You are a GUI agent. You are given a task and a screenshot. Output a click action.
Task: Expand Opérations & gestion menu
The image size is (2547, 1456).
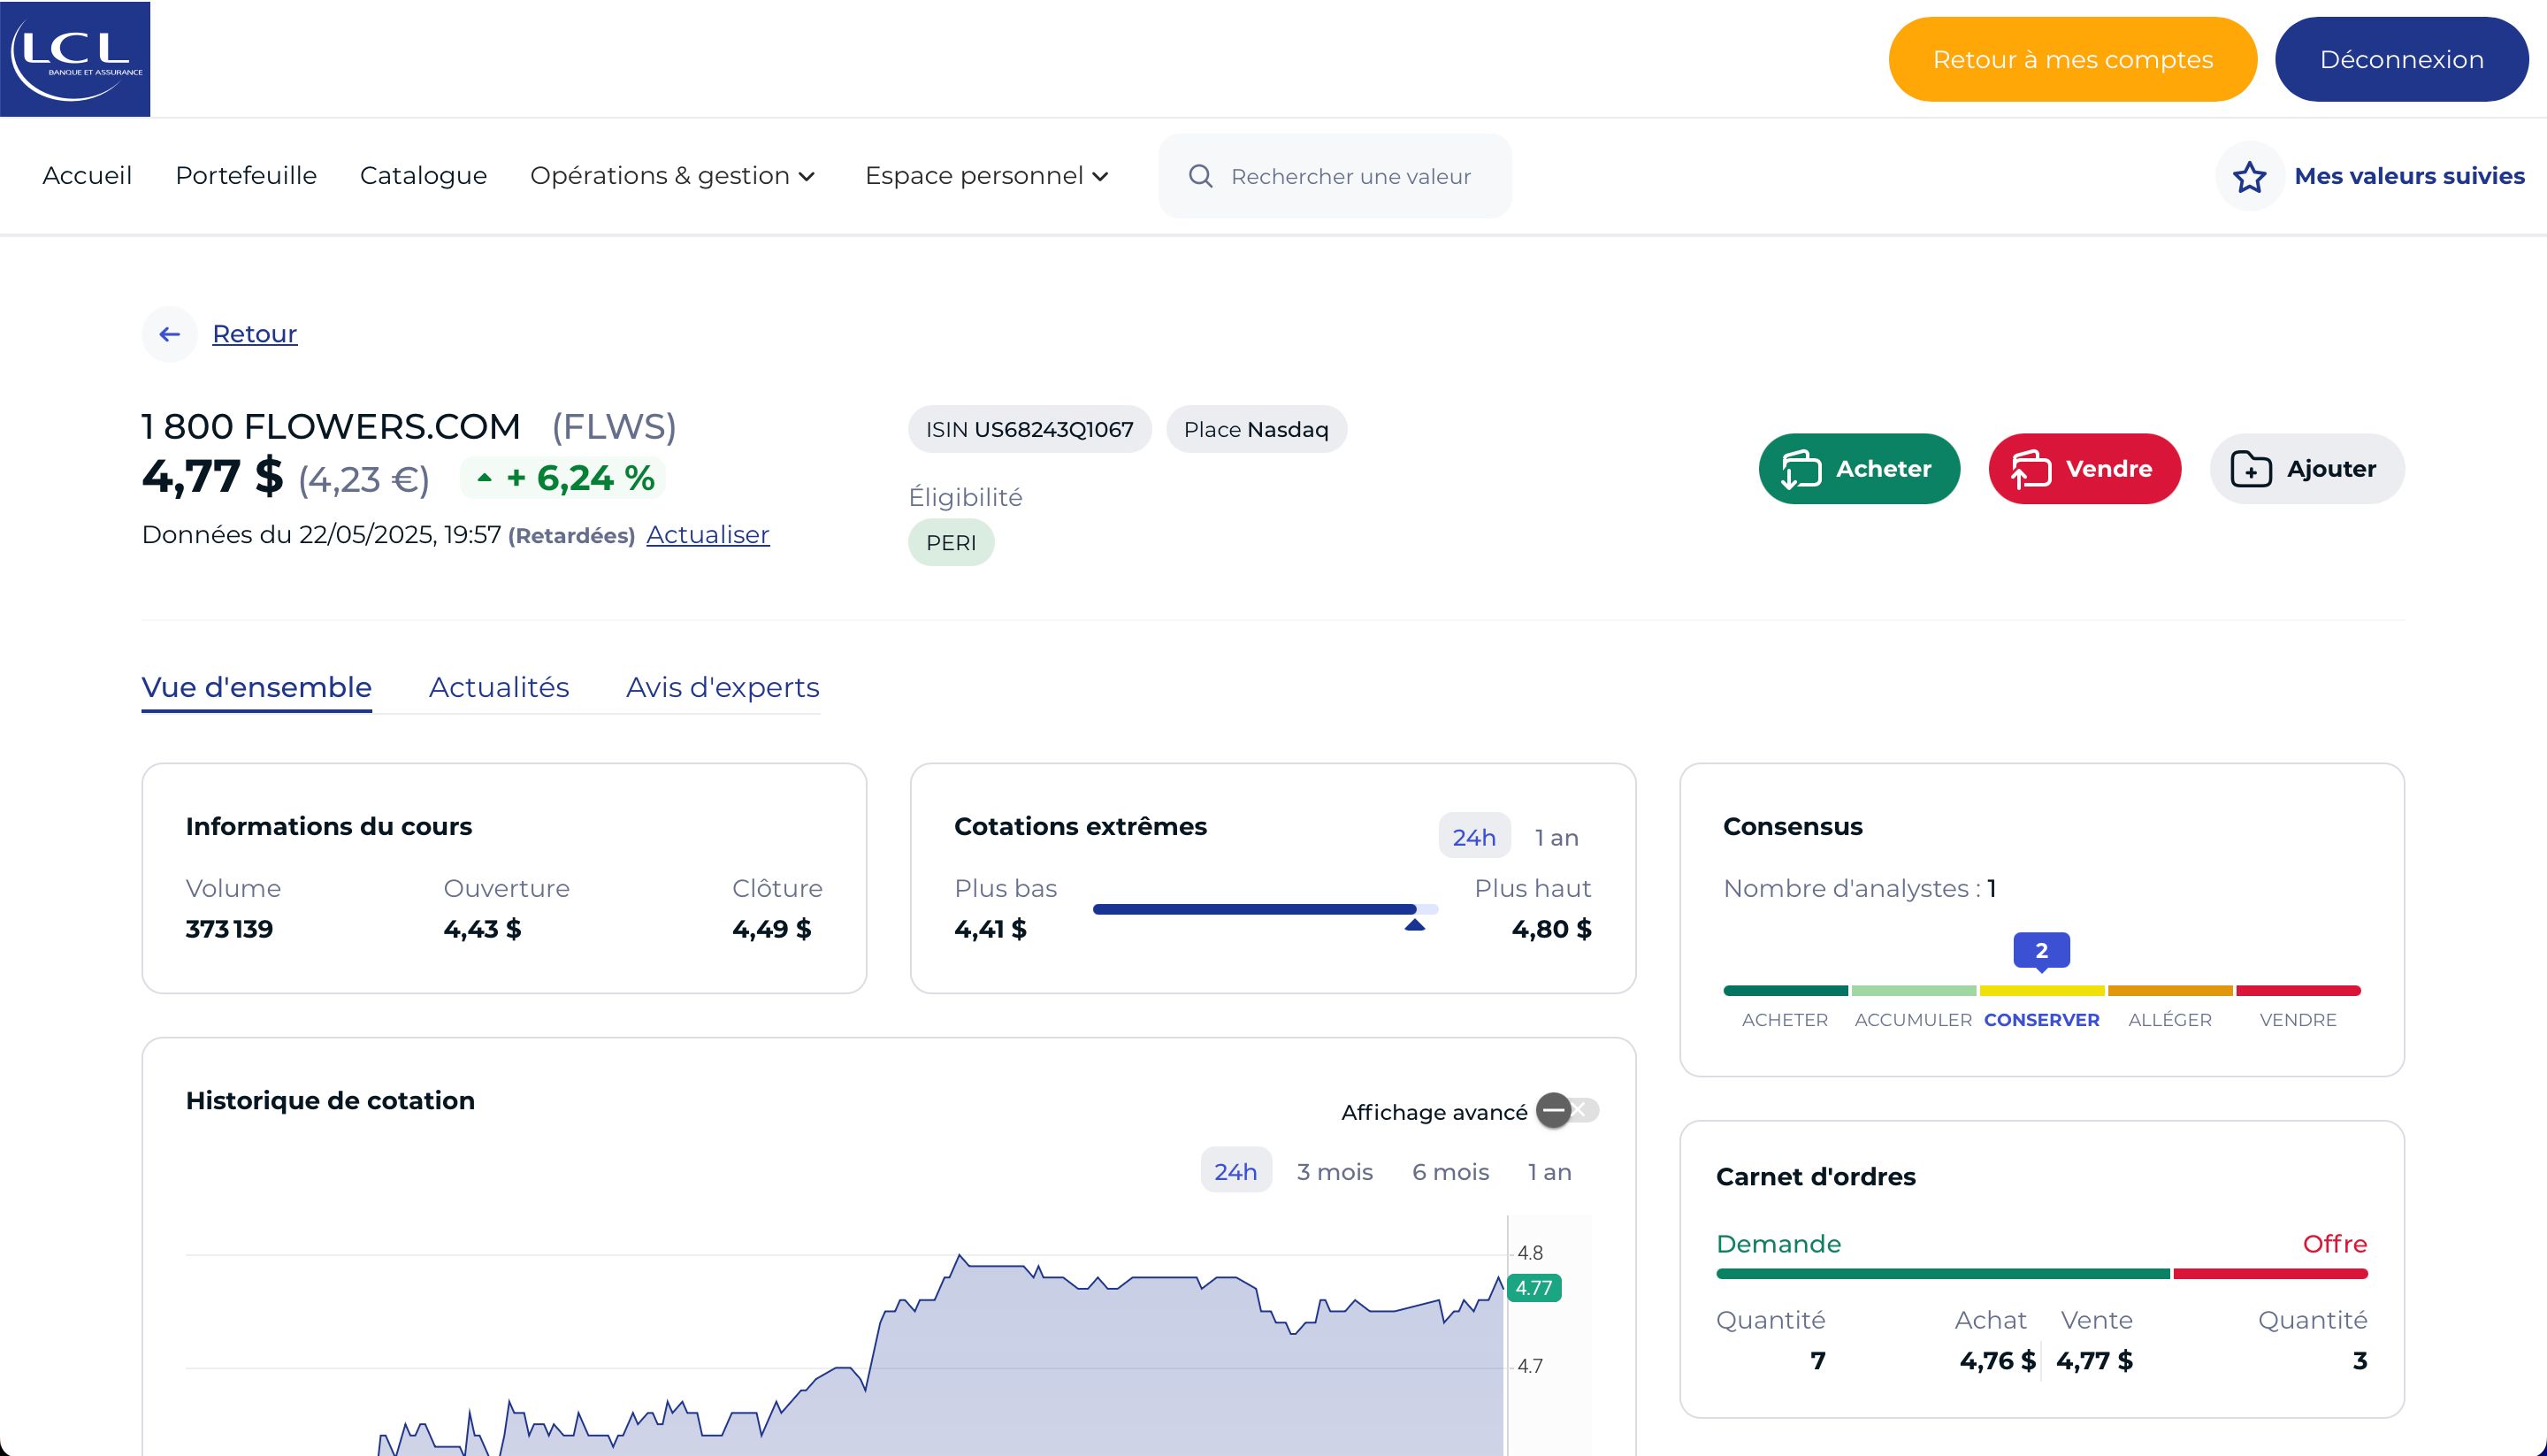point(673,176)
